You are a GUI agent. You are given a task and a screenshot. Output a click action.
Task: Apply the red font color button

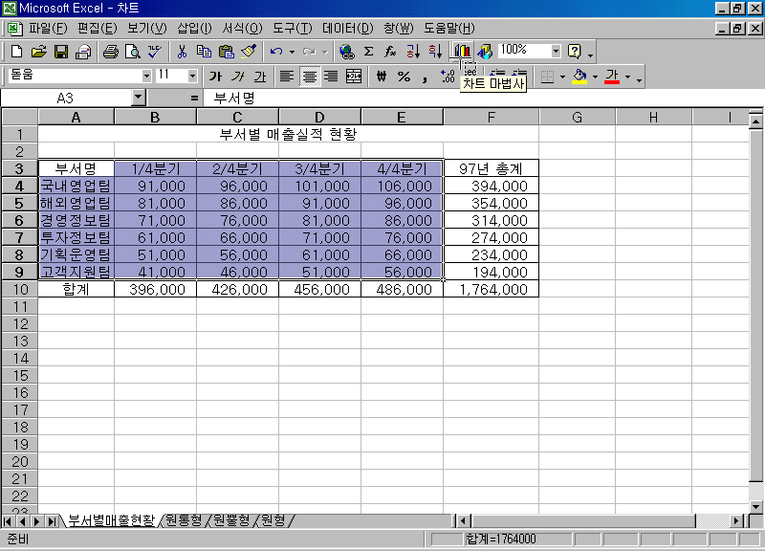coord(612,77)
